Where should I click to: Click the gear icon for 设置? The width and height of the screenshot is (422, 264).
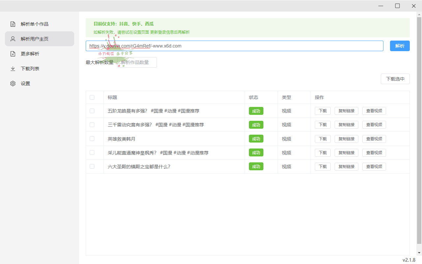tap(13, 83)
